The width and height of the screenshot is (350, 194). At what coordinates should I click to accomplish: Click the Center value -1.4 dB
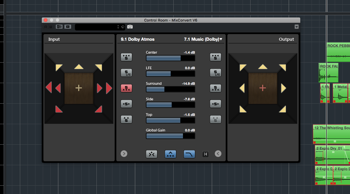[x=189, y=52]
